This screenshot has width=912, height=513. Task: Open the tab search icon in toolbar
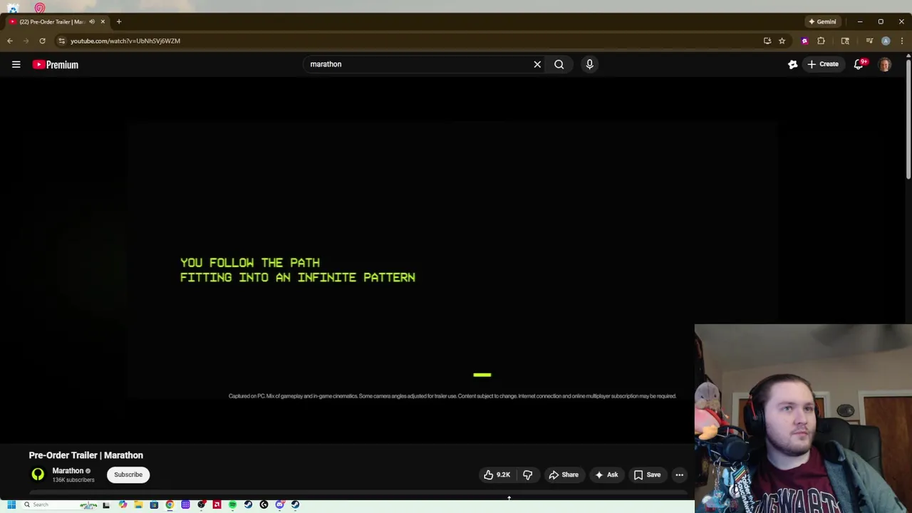(x=845, y=41)
